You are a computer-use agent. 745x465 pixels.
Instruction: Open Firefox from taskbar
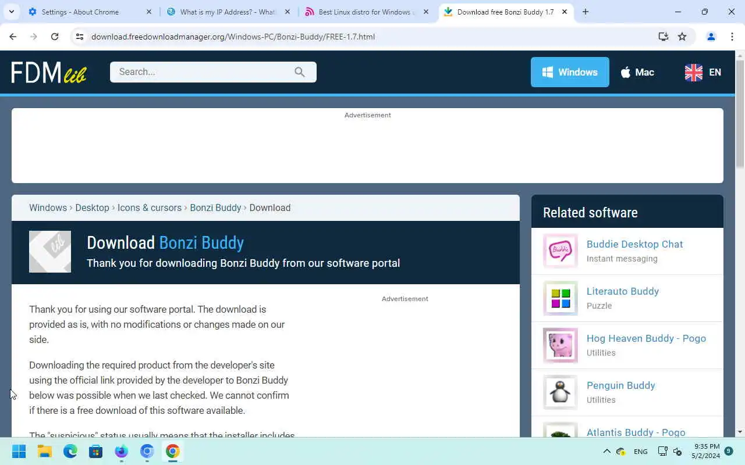pos(121,451)
